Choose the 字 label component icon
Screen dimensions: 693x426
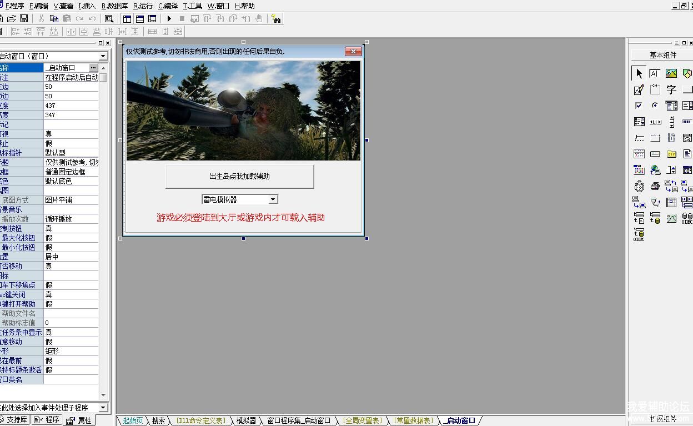coord(671,89)
